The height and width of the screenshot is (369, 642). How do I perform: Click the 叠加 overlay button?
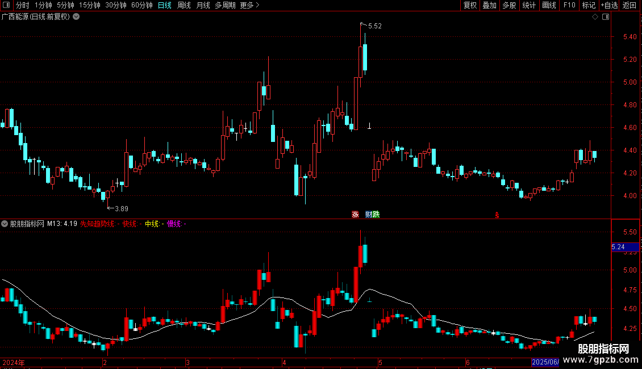click(489, 5)
